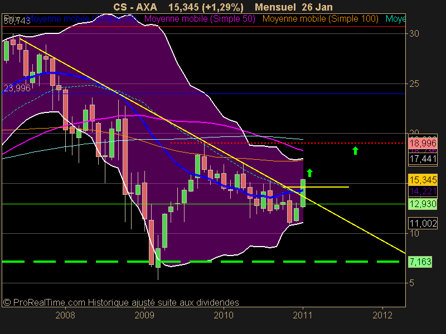The height and width of the screenshot is (334, 446).
Task: Click the green up arrow near 2011 candle
Action: [310, 173]
